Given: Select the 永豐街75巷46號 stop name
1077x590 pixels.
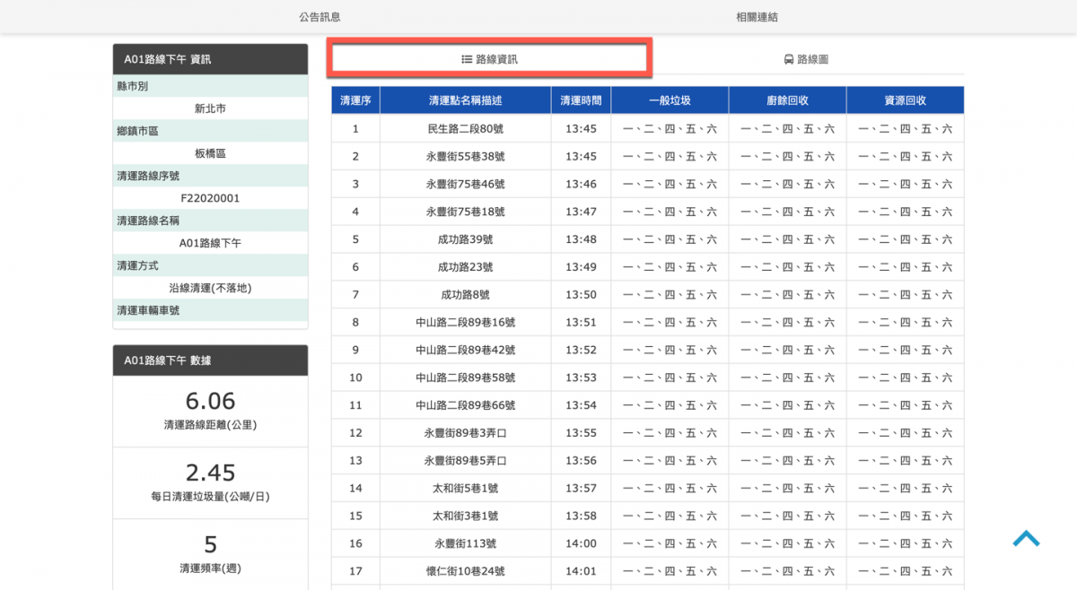Looking at the screenshot, I should pos(466,184).
